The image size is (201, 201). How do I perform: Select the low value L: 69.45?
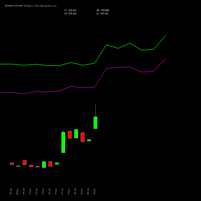click(103, 14)
